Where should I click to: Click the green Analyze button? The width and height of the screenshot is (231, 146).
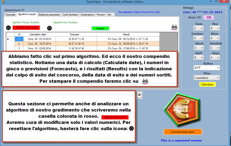(100, 28)
